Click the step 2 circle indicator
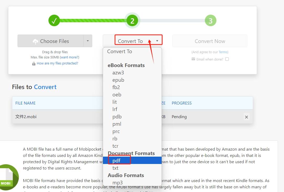 point(132,21)
